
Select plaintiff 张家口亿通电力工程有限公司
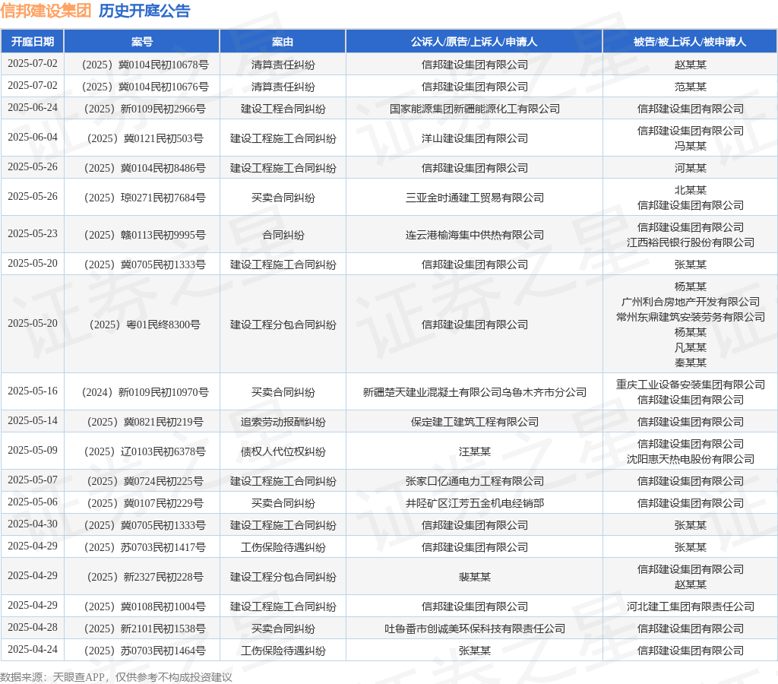point(474,481)
